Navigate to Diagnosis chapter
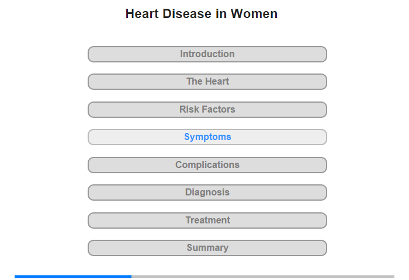The width and height of the screenshot is (409, 280). [x=207, y=192]
